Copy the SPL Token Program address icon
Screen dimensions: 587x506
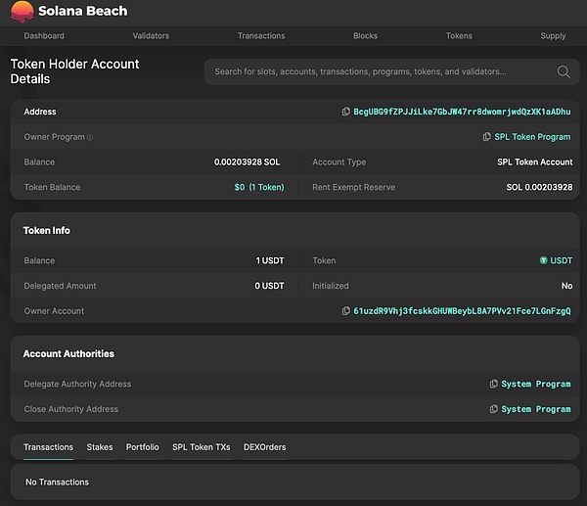tap(486, 137)
